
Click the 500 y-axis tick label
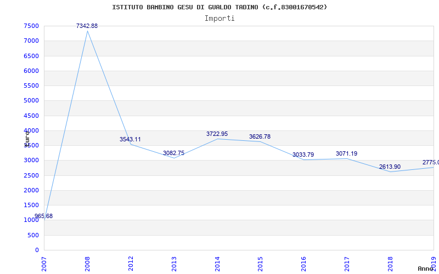click(33, 235)
